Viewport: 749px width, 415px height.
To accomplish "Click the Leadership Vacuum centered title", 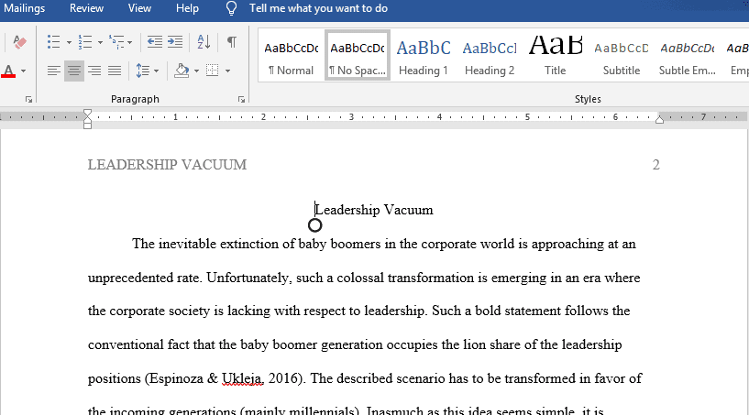I will click(374, 210).
